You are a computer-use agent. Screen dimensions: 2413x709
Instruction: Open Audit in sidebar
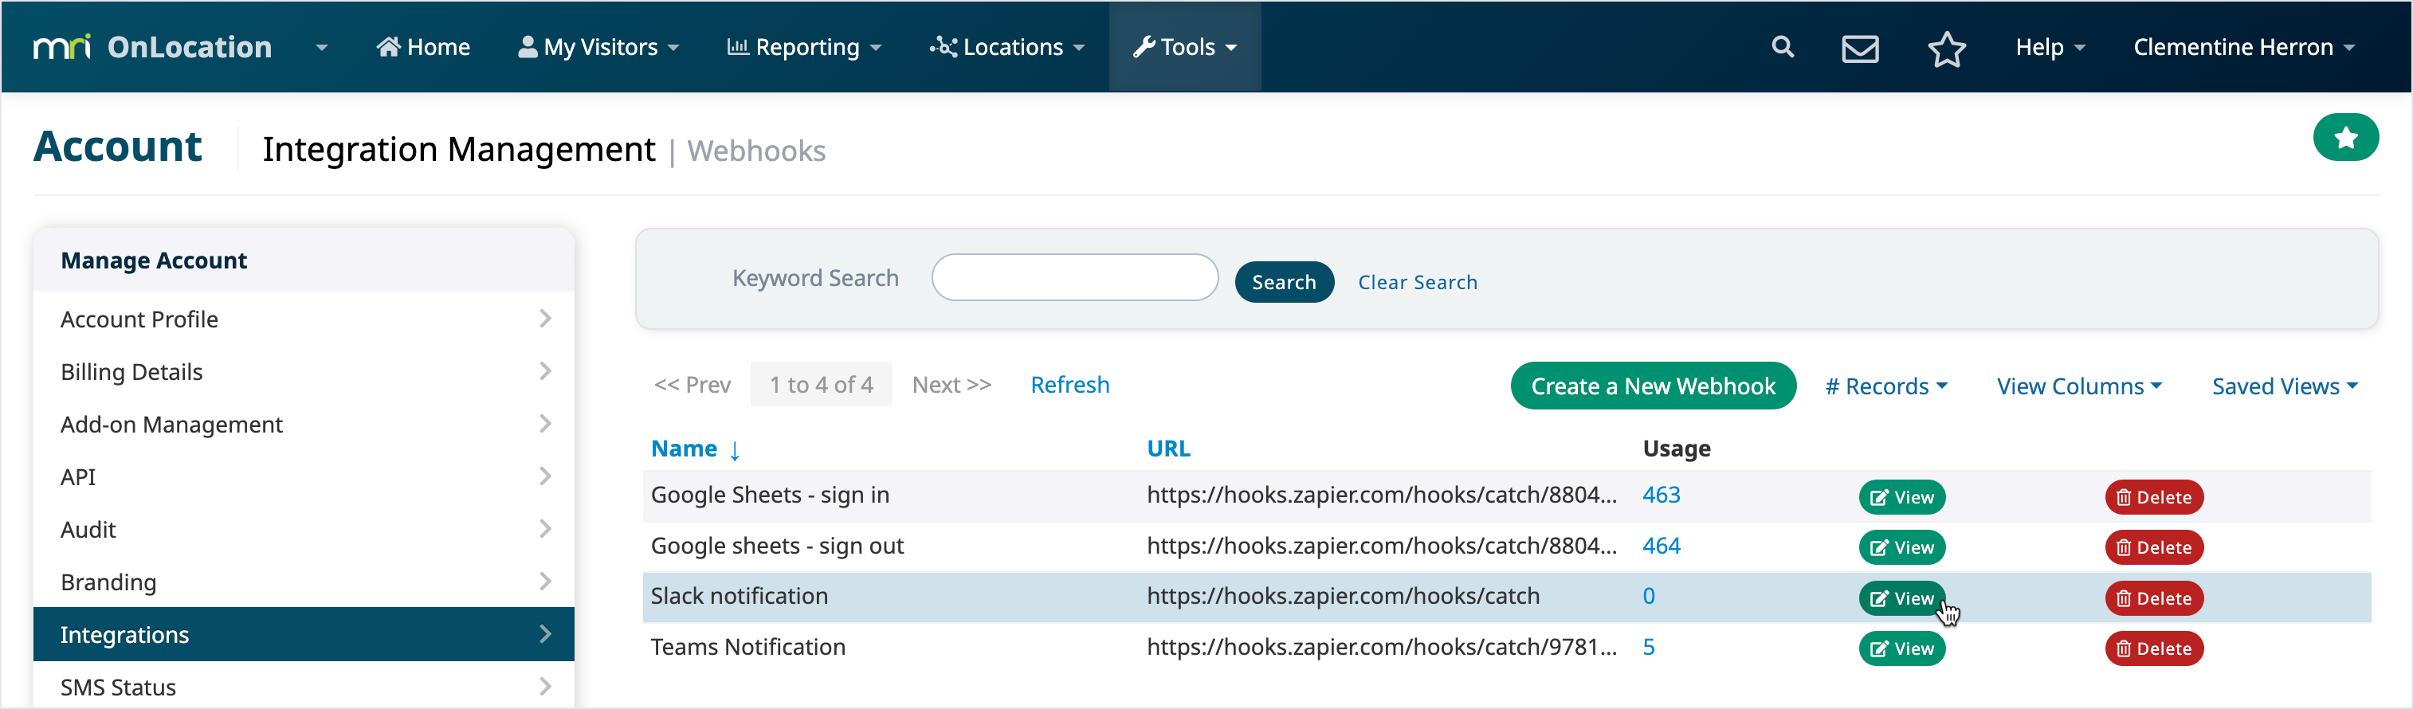304,529
